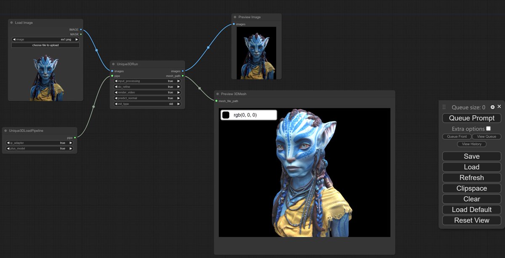This screenshot has height=258, width=505.
Task: Click the Refresh button
Action: (x=472, y=178)
